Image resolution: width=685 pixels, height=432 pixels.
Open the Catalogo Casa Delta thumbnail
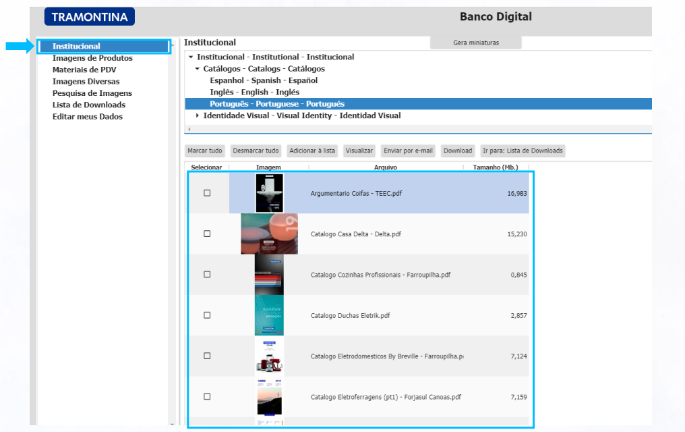click(269, 234)
